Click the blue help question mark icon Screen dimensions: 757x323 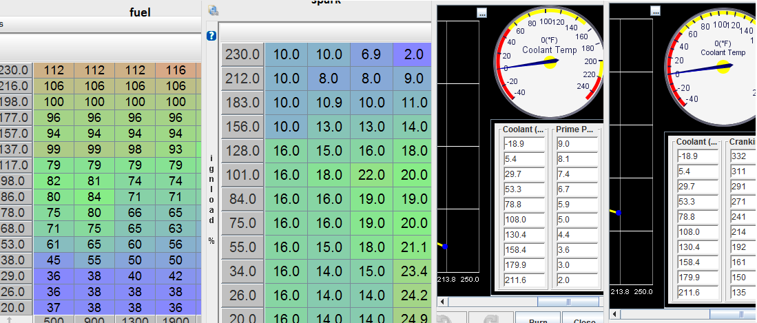[x=212, y=36]
